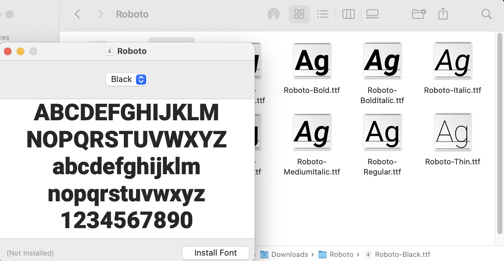
Task: Switch Finder to icon view
Action: pyautogui.click(x=299, y=14)
